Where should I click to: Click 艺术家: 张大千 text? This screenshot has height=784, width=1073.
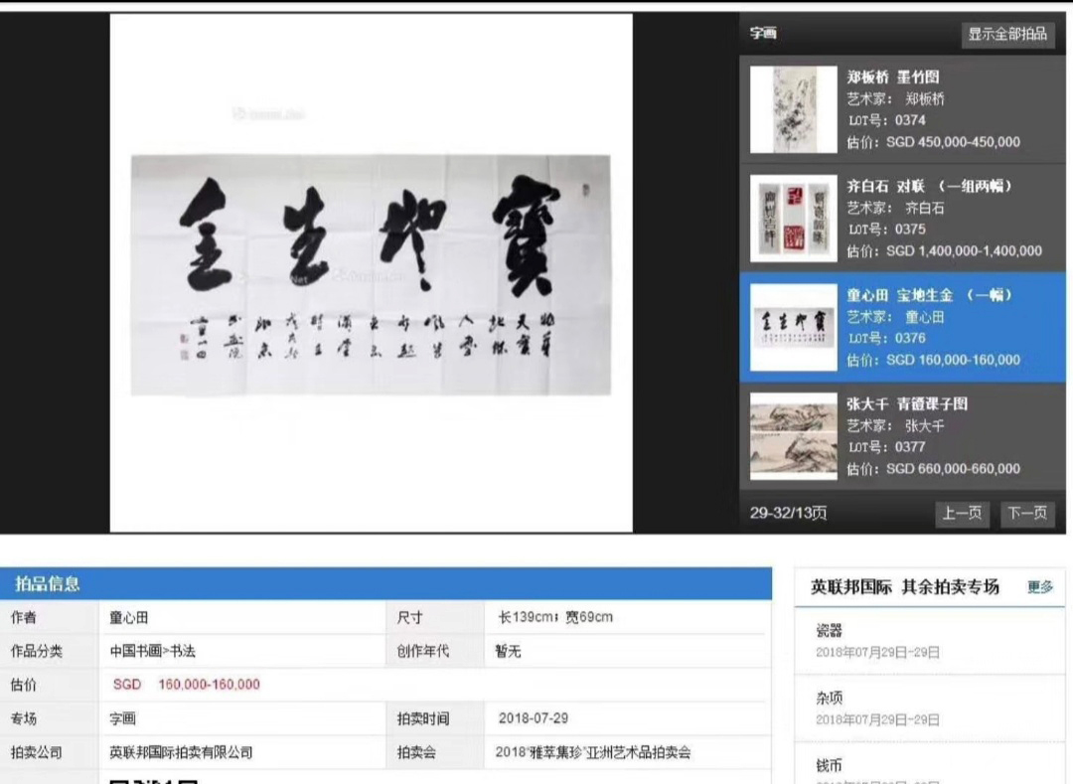[896, 425]
